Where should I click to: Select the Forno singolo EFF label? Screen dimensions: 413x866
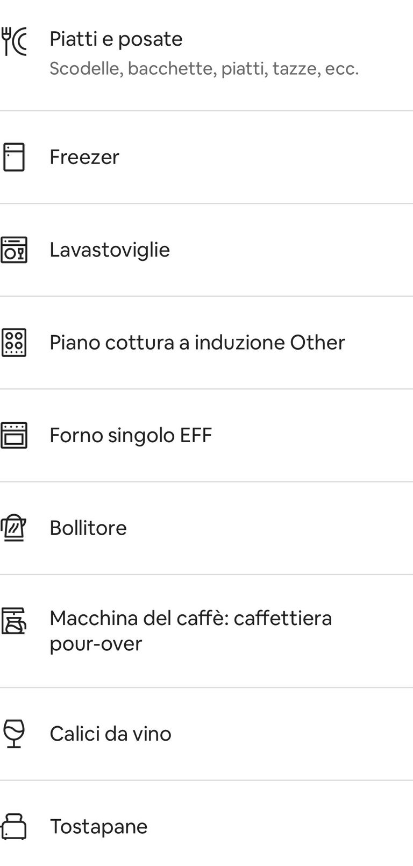point(131,435)
